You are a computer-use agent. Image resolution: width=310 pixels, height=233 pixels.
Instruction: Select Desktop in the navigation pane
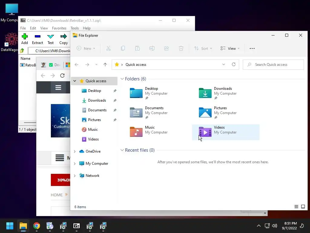pyautogui.click(x=94, y=90)
